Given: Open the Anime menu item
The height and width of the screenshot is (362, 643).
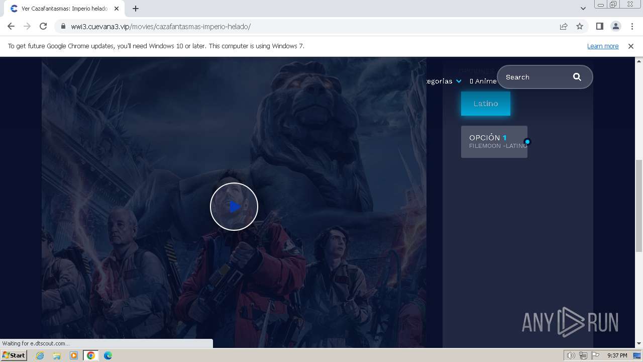Looking at the screenshot, I should [483, 81].
